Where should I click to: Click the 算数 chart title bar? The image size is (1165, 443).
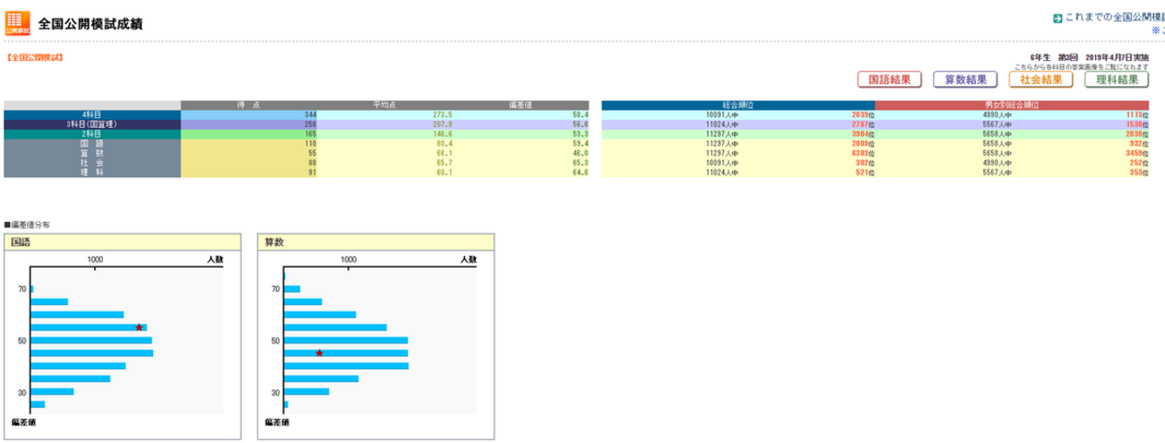[x=376, y=242]
